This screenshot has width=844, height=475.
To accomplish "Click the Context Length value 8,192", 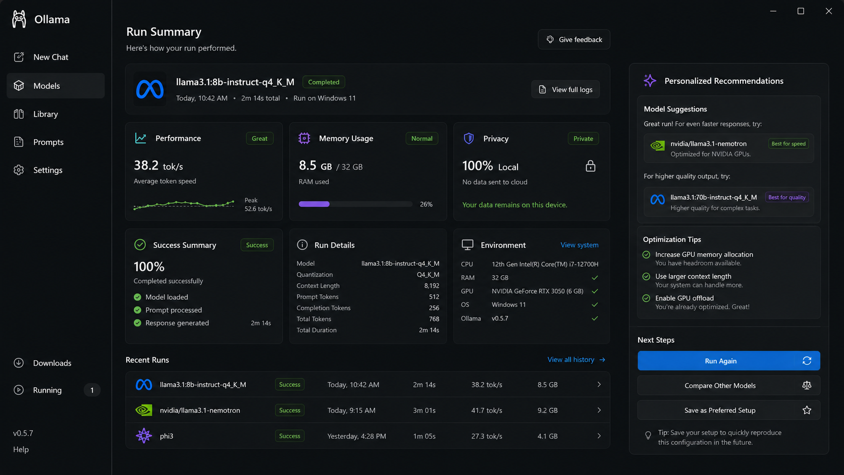I will [432, 286].
